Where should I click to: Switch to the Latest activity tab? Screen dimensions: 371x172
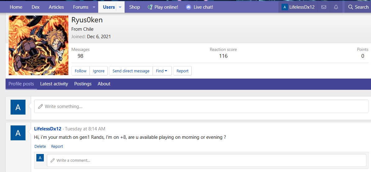pyautogui.click(x=54, y=84)
